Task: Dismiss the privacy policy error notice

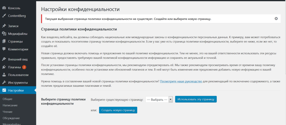Action: (x=276, y=19)
